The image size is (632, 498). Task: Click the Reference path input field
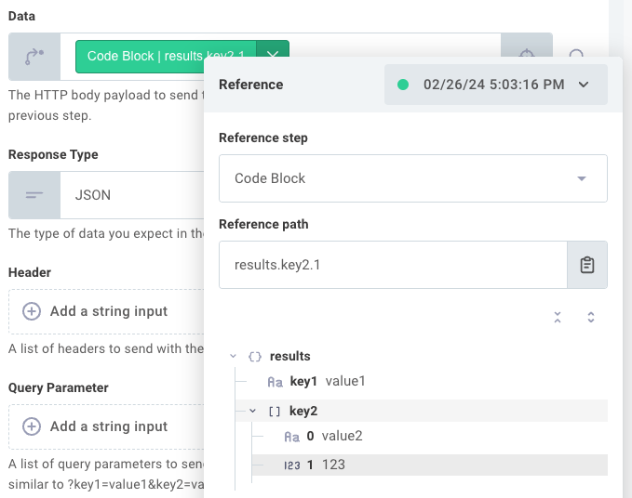point(393,265)
